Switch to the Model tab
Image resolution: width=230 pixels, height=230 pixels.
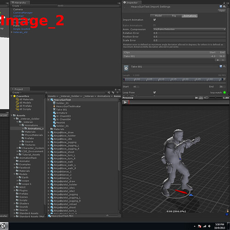click(x=158, y=16)
